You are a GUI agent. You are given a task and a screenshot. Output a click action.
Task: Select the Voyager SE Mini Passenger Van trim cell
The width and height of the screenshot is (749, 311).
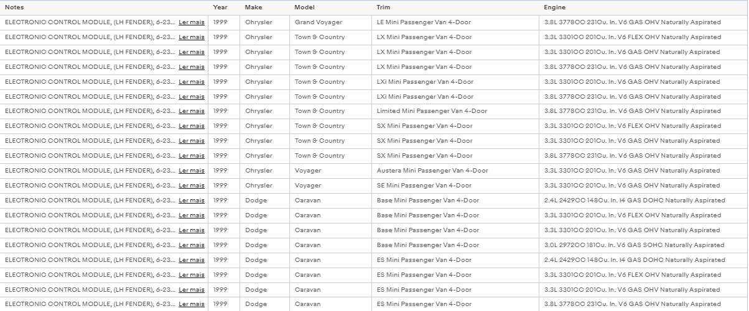click(x=424, y=186)
